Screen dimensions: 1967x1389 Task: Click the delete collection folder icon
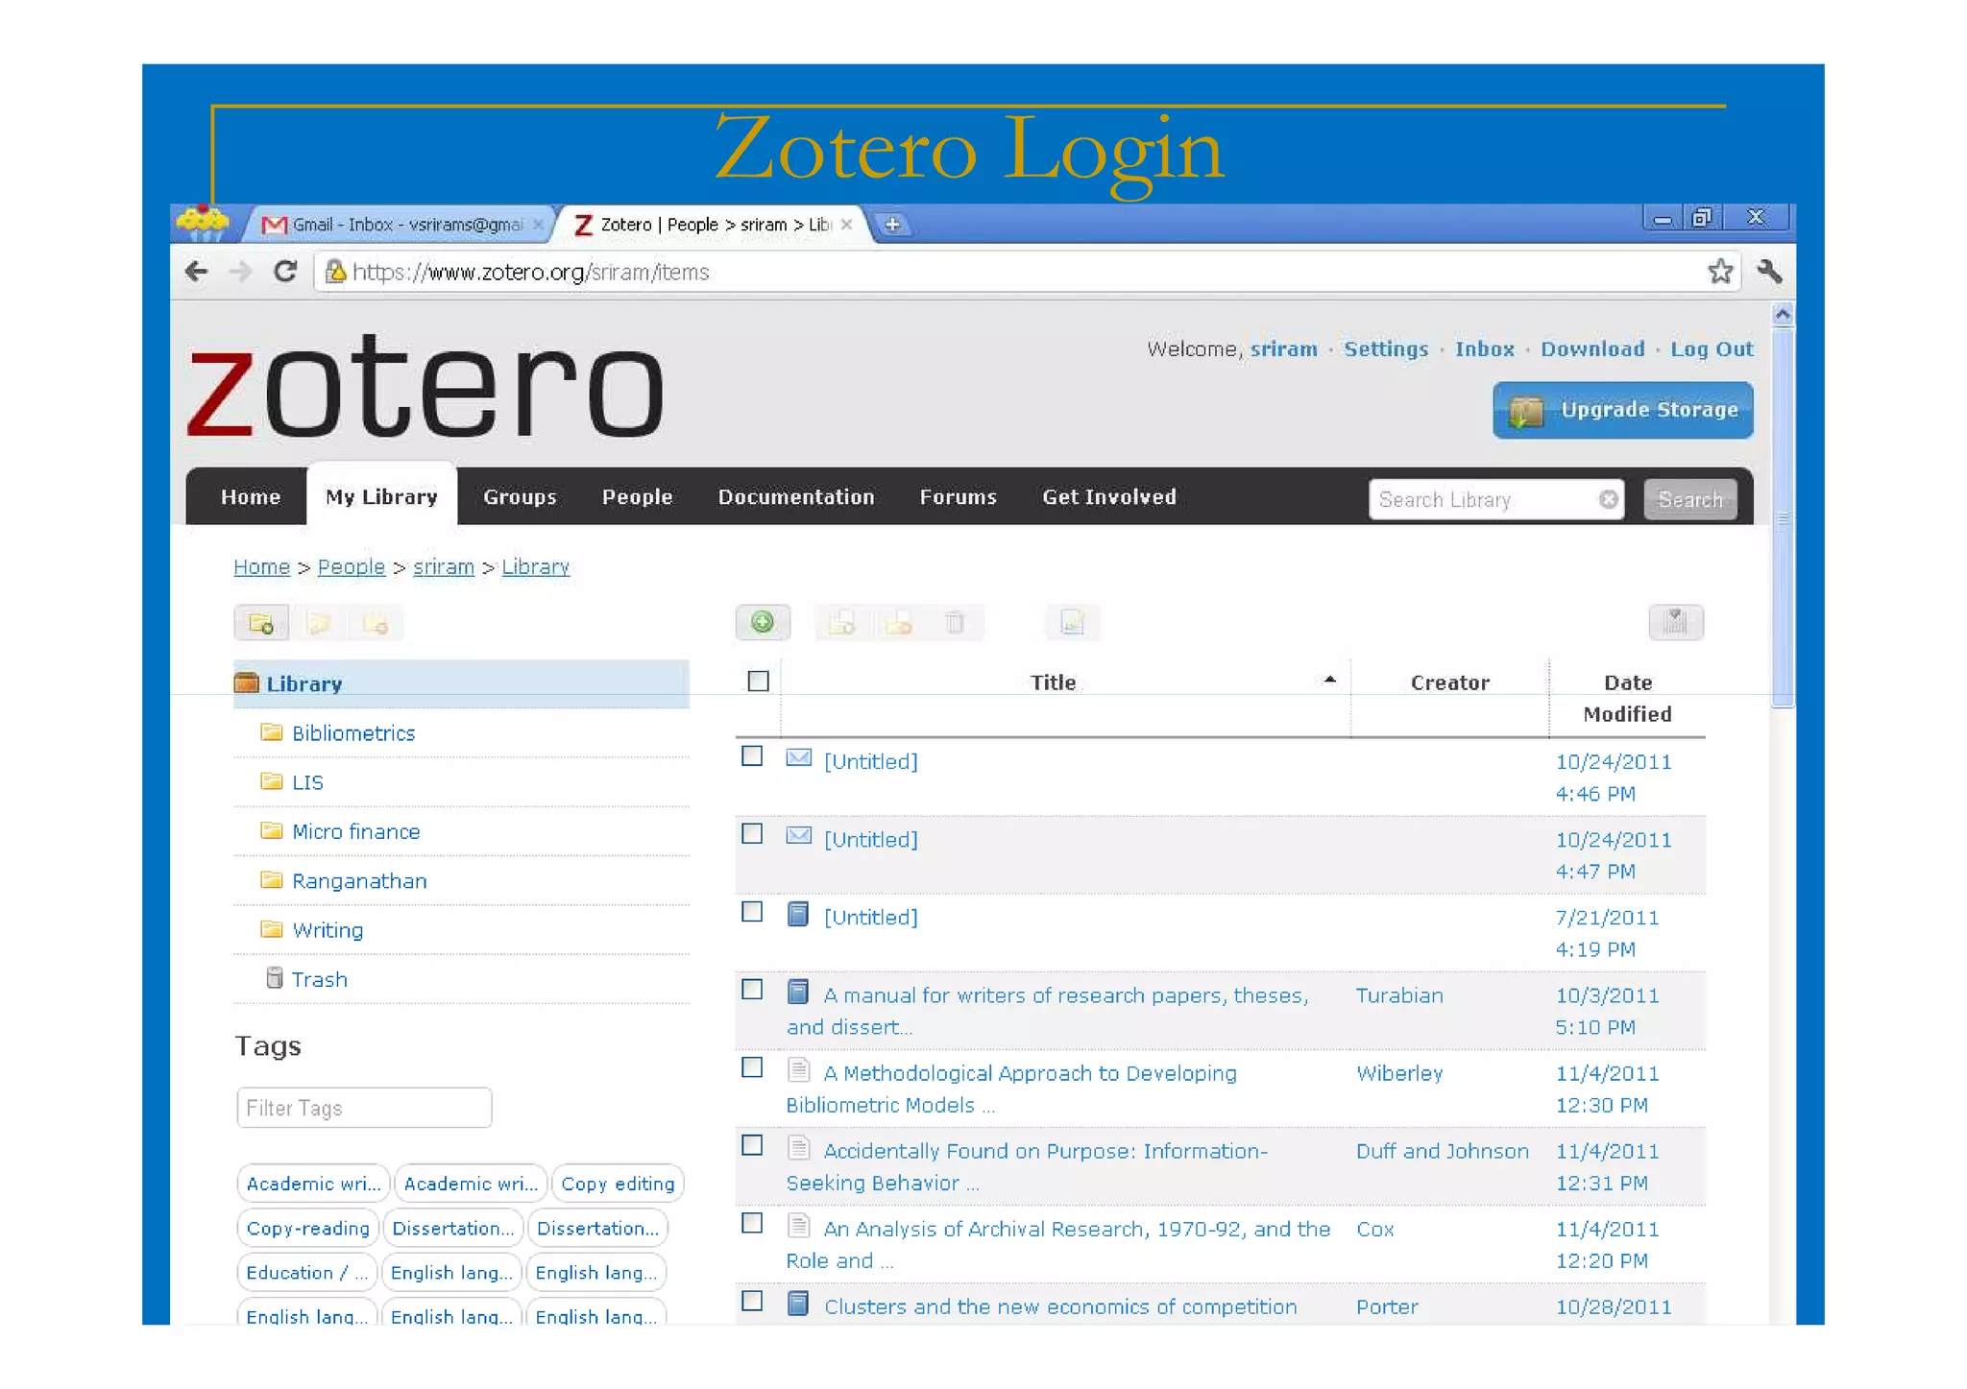coord(376,623)
